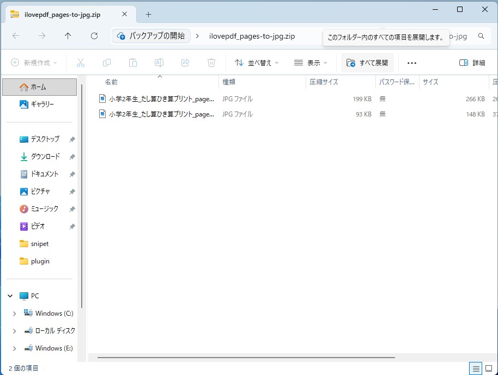Click ilovepdf_pages-to-jpg.zip breadcrumb
The image size is (498, 375).
[x=252, y=36]
